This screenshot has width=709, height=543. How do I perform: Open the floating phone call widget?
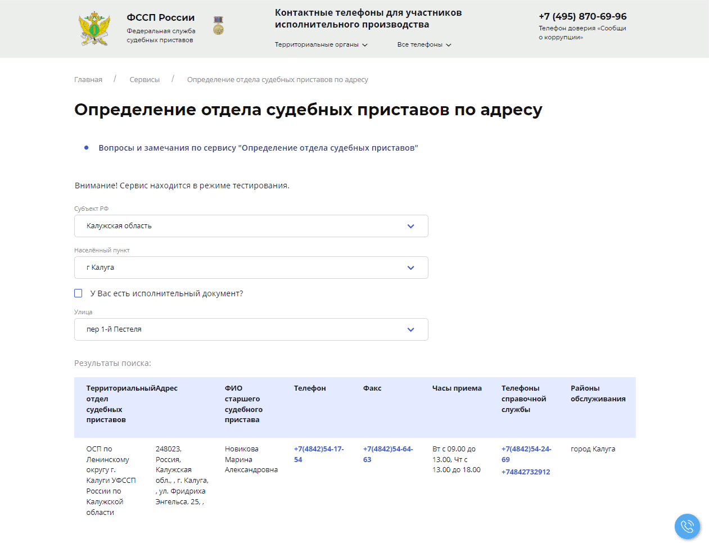[687, 527]
